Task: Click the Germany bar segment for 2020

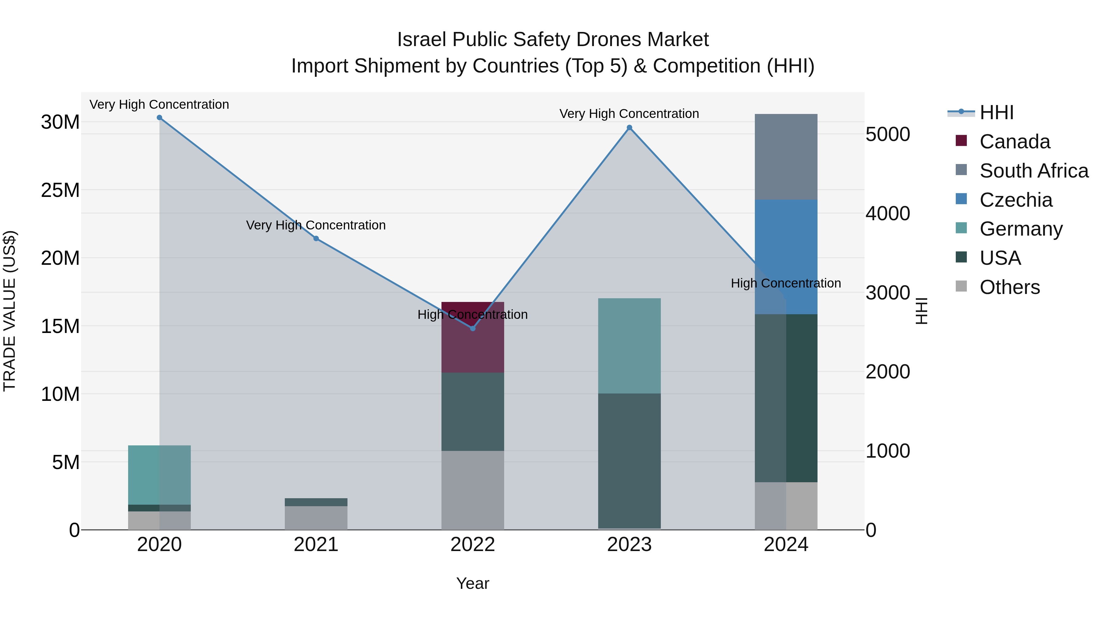Action: point(159,475)
